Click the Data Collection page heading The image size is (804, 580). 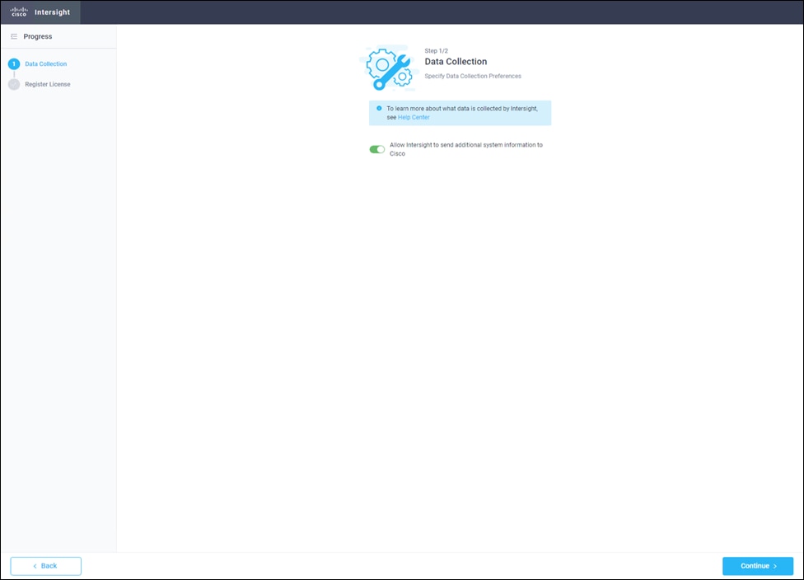point(456,62)
